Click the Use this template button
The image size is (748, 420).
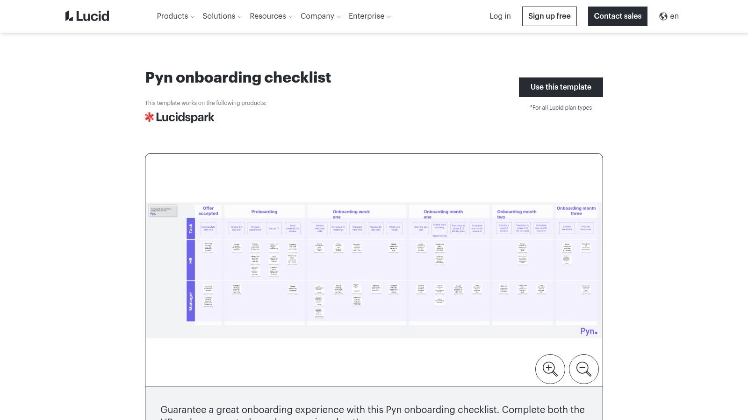pyautogui.click(x=561, y=87)
